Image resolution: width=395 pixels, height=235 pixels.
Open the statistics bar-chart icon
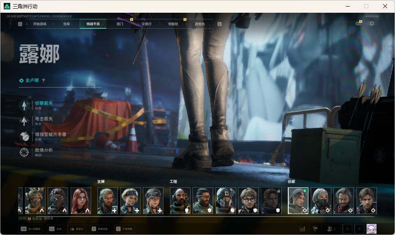click(x=302, y=229)
